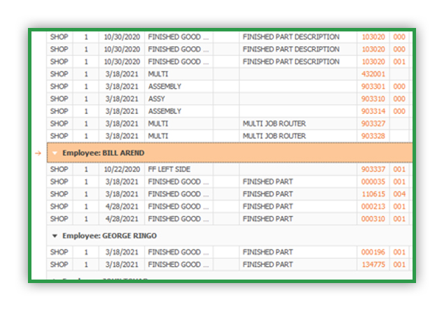The height and width of the screenshot is (311, 444).
Task: Select quantity 1 in the 903337 row
Action: pos(86,170)
